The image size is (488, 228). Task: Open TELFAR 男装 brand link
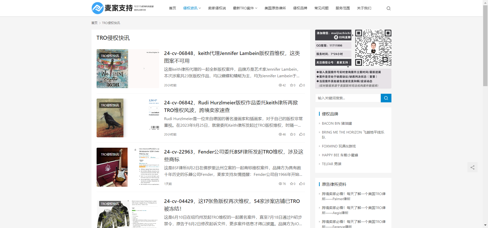point(332,164)
